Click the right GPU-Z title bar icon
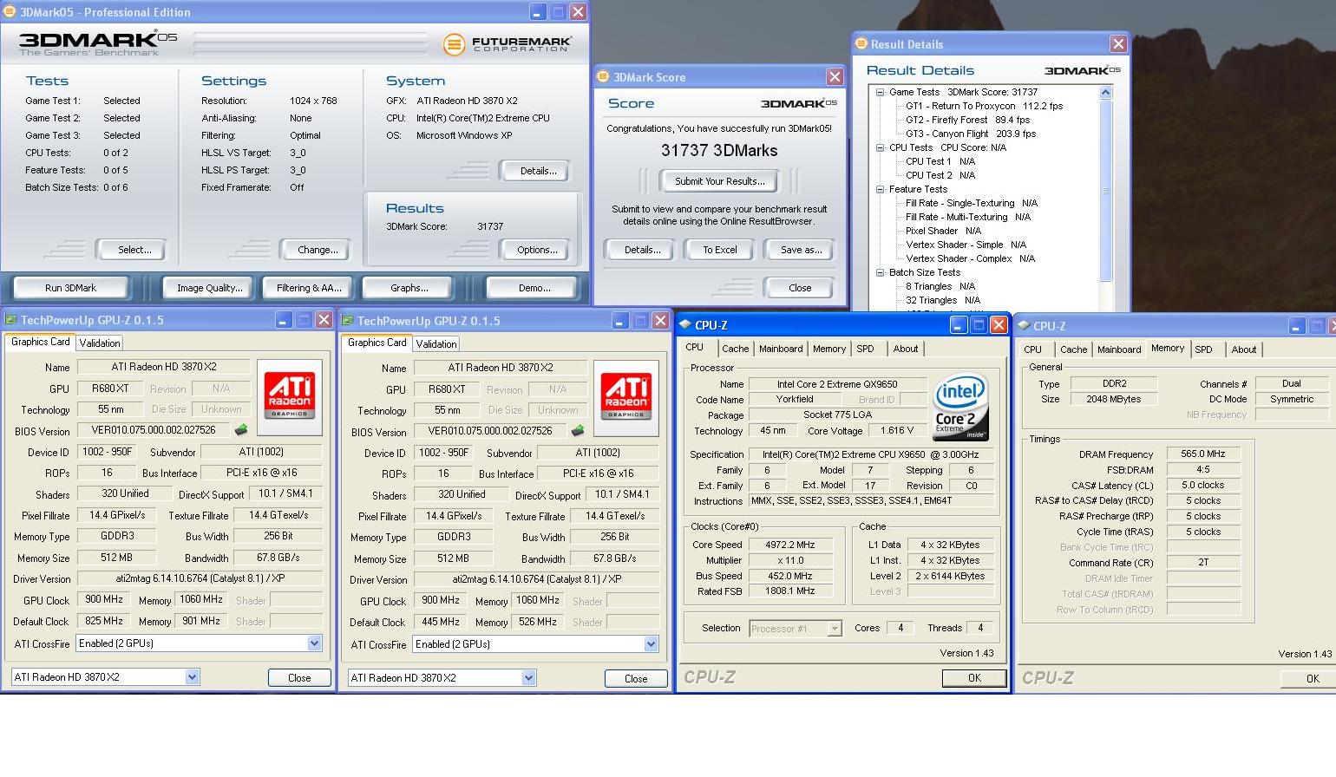 point(347,320)
